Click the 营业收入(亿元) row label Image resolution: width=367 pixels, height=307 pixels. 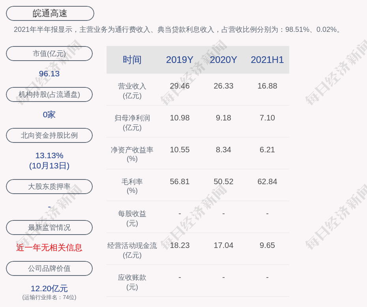tap(132, 91)
